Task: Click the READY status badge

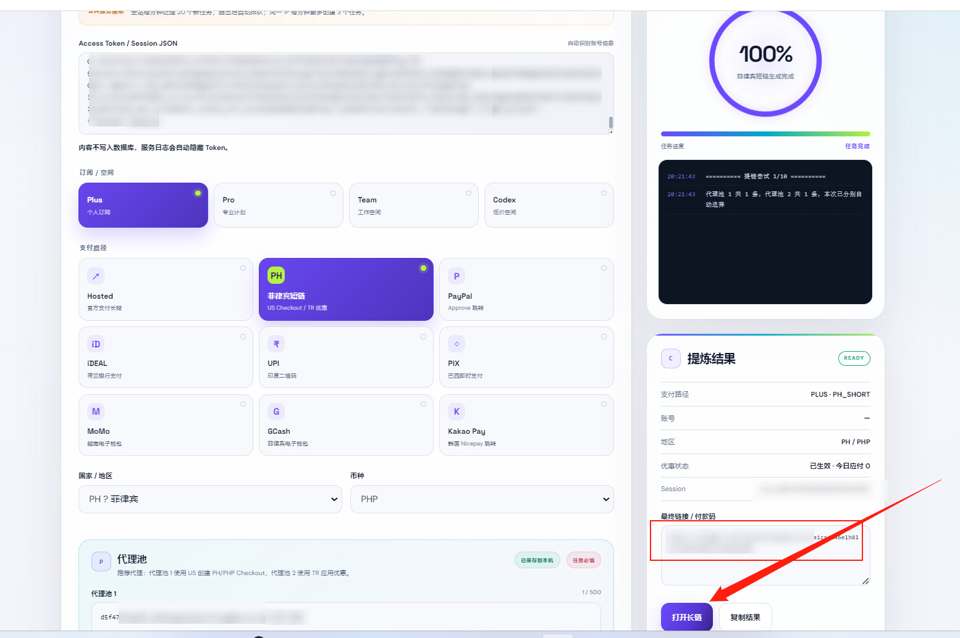Action: (854, 358)
